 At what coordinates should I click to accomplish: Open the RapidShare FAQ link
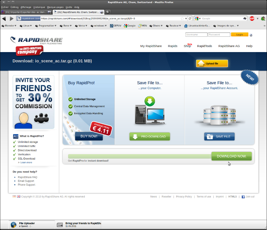27,177
